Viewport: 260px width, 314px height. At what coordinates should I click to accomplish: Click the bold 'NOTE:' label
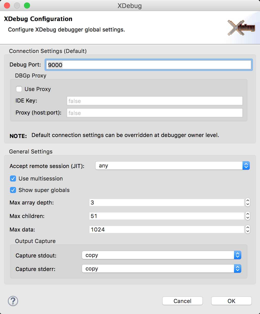(18, 136)
